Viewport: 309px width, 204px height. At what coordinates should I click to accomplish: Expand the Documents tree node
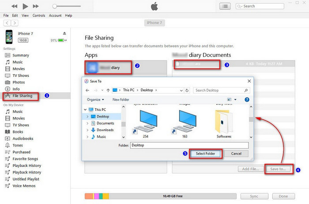87,123
